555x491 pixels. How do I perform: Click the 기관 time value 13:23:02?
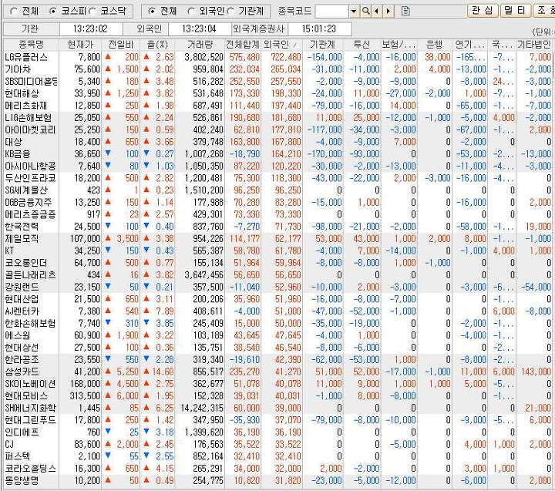[x=90, y=29]
